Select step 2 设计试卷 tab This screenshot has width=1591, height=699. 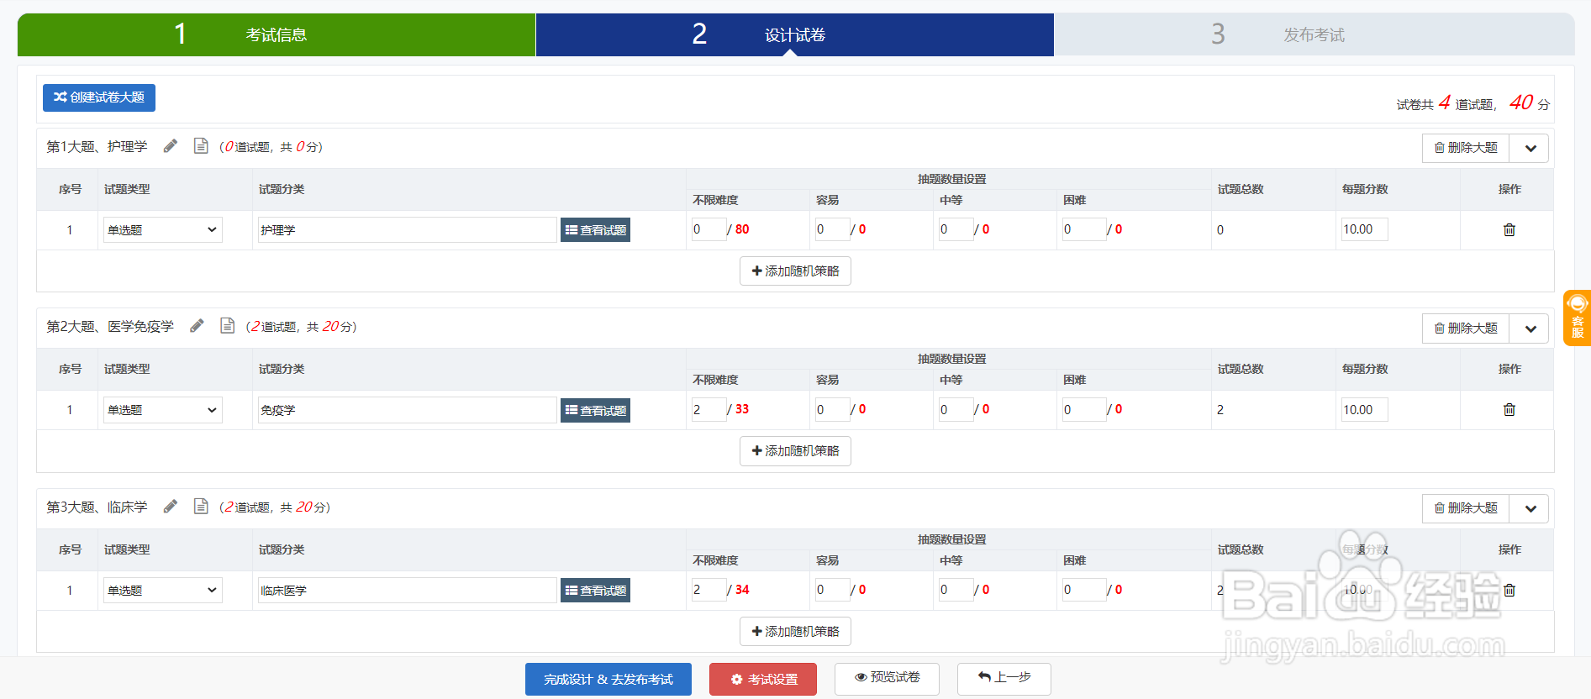795,34
